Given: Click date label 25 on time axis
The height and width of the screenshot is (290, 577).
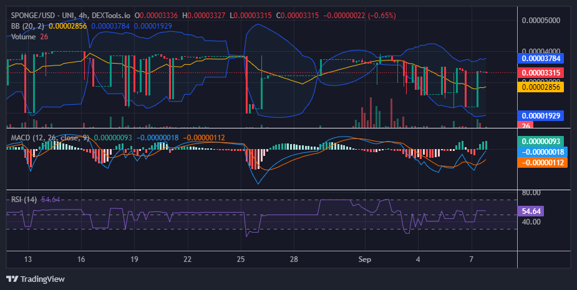Looking at the screenshot, I should coord(241,259).
